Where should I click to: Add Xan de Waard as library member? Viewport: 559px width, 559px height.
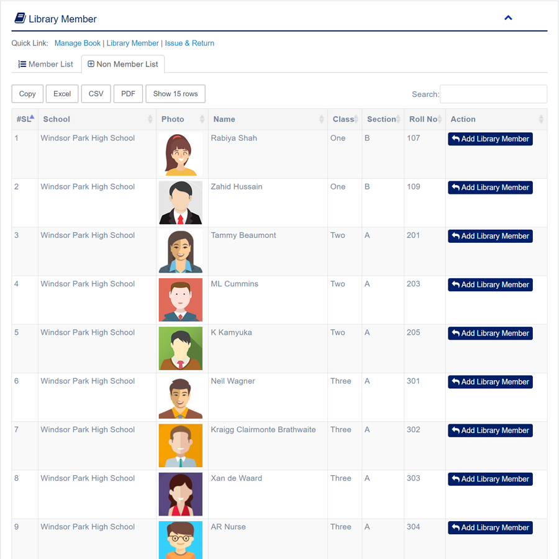[490, 479]
